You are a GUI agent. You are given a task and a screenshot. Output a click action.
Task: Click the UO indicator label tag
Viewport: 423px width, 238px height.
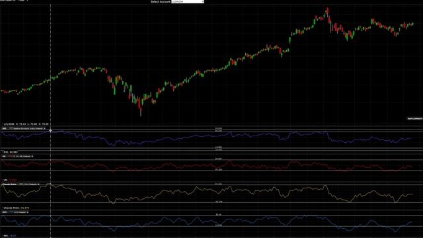(x=4, y=156)
